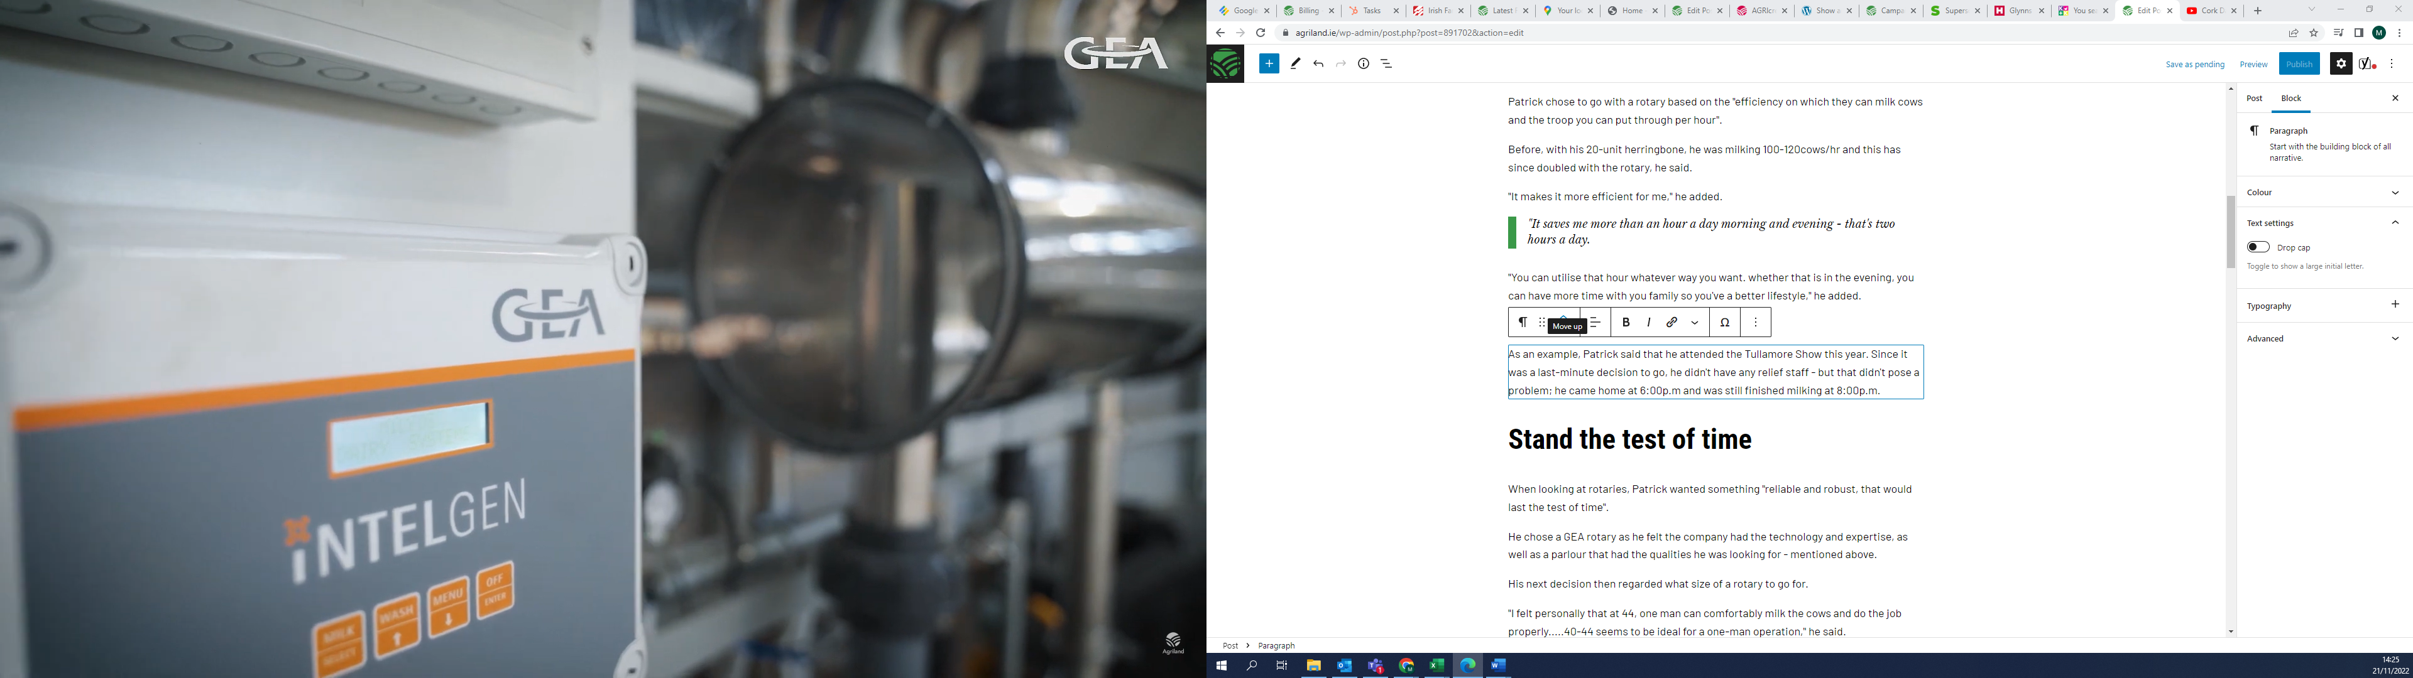This screenshot has height=678, width=2413.
Task: Click the Publish button
Action: pyautogui.click(x=2299, y=63)
